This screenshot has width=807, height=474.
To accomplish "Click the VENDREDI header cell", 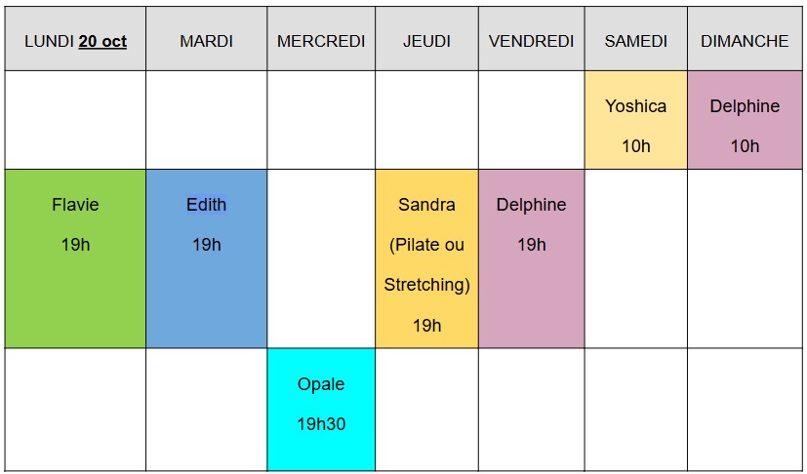I will tap(531, 41).
